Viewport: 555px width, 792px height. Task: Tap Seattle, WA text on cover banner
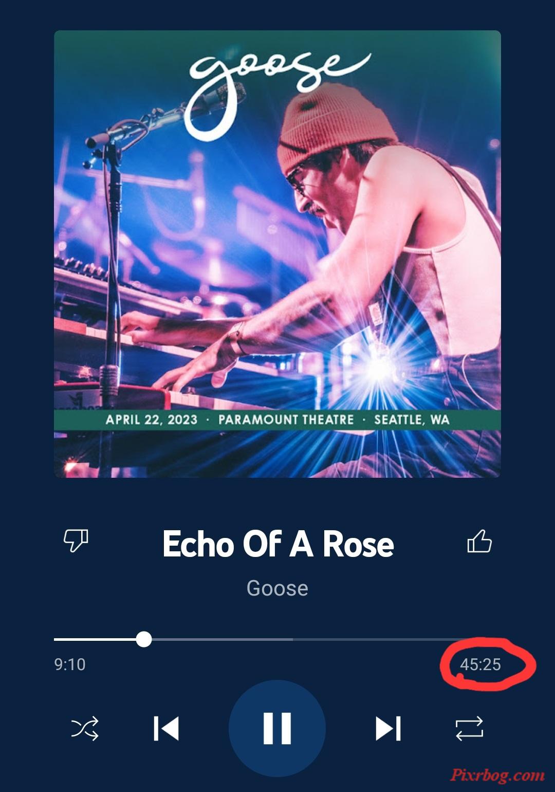point(412,420)
